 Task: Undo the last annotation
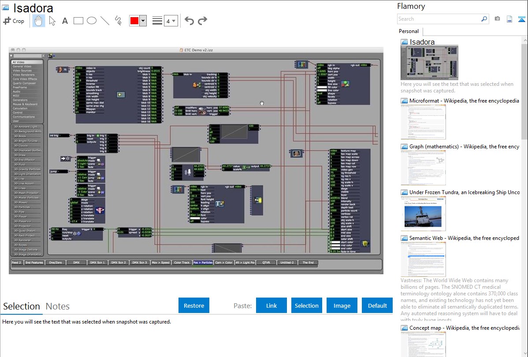(x=189, y=21)
